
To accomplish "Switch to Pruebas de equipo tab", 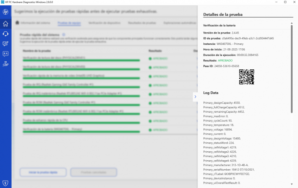I will point(69,23).
